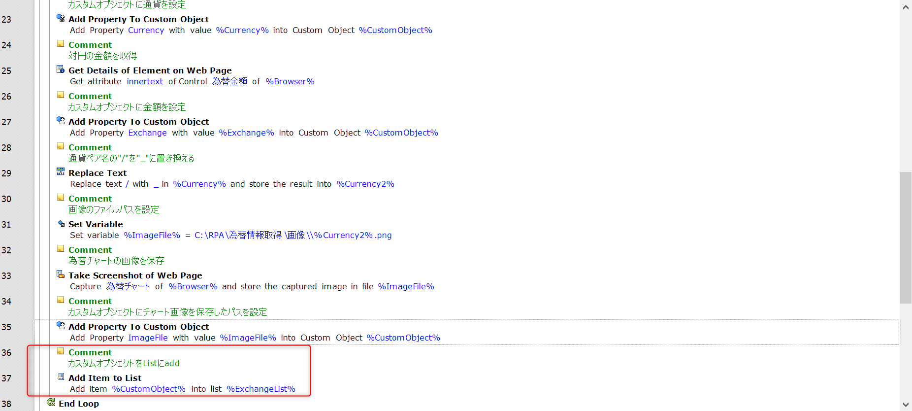Select the Add Property To Custom Object title on row 23
This screenshot has height=411, width=912.
(138, 19)
